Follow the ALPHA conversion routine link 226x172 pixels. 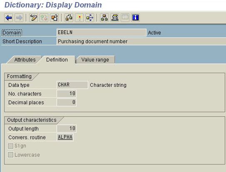(x=65, y=137)
